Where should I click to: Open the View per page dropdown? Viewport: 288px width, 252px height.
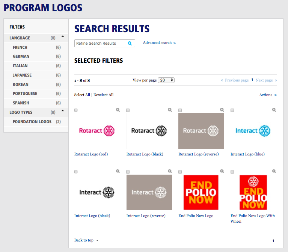(x=166, y=80)
